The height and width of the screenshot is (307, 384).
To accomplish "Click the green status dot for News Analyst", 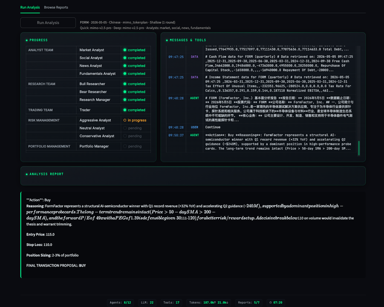I will (125, 66).
